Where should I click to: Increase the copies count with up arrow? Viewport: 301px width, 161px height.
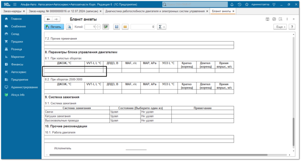(98, 25)
